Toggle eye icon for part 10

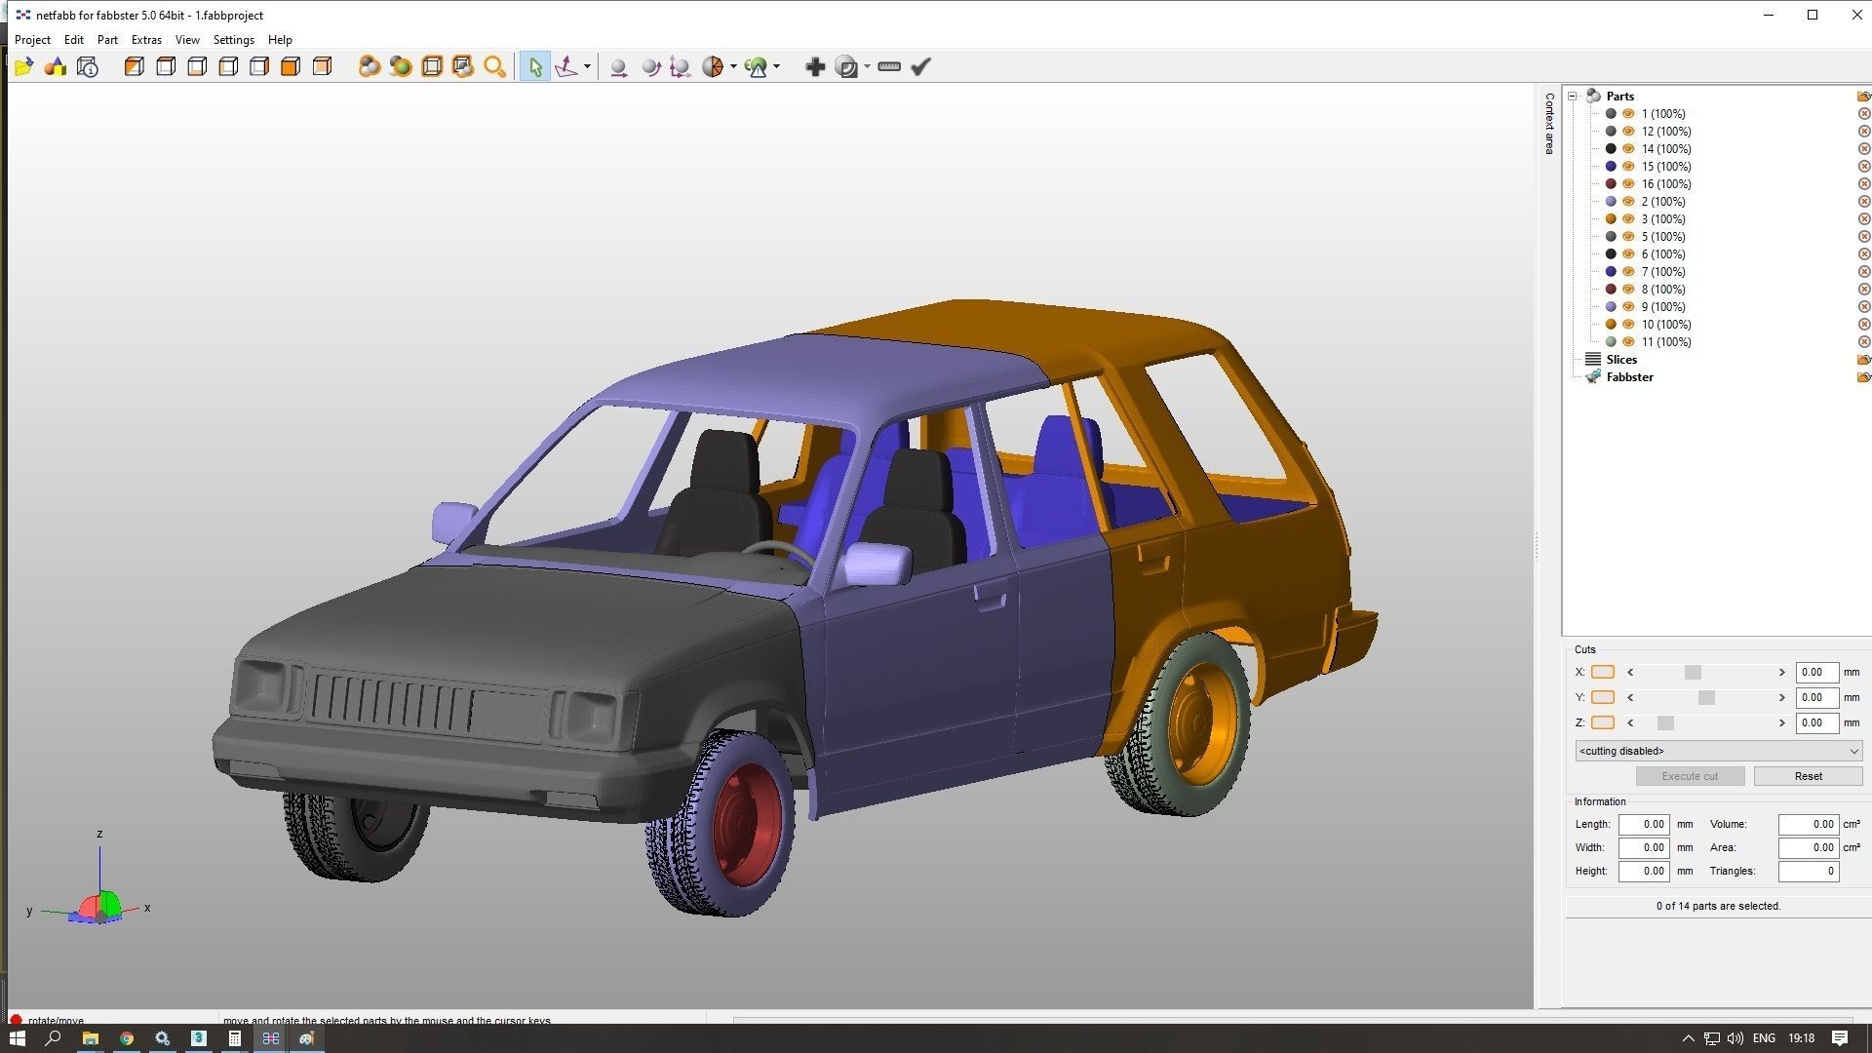(x=1628, y=325)
